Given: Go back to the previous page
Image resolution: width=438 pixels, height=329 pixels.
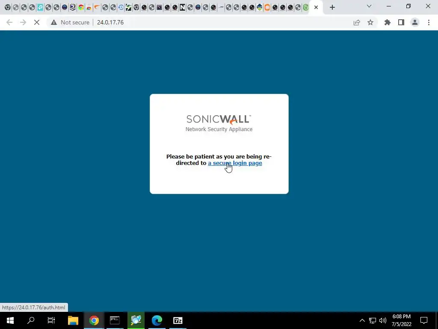Looking at the screenshot, I should [9, 22].
